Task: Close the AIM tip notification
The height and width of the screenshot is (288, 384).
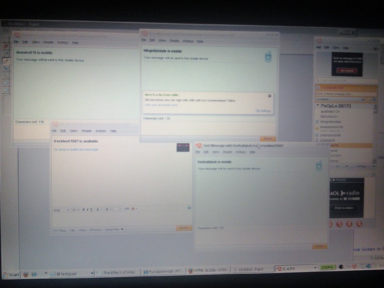Action: (269, 96)
